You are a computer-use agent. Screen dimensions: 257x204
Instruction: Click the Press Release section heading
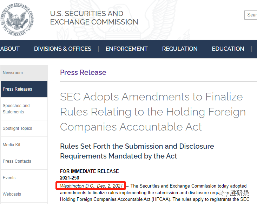(83, 72)
